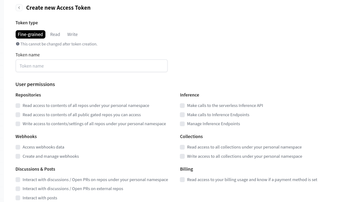Allow interactions with discussions on personal repos

18,180
